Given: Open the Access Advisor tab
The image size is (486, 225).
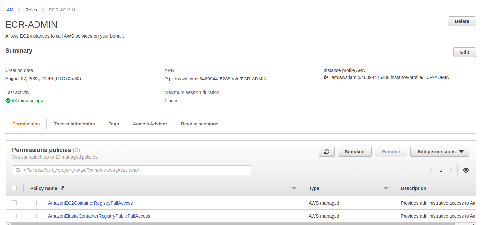Looking at the screenshot, I should coord(150,124).
